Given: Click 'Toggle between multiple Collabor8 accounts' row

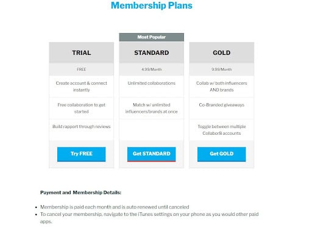Looking at the screenshot, I should click(x=222, y=130).
